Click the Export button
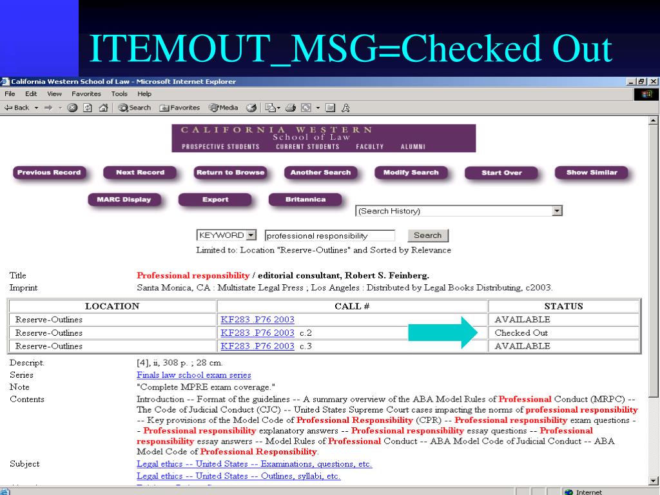The width and height of the screenshot is (660, 495). 215,200
